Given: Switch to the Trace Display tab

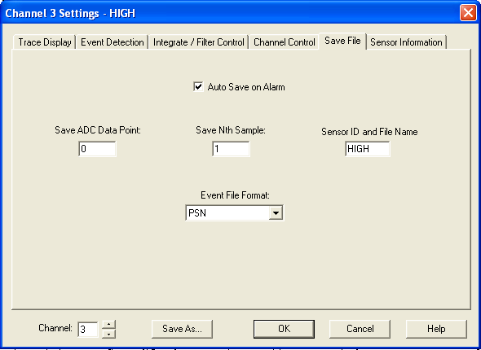Looking at the screenshot, I should 45,42.
